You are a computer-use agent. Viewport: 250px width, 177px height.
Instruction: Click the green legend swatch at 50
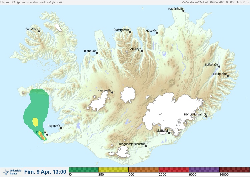83,170
